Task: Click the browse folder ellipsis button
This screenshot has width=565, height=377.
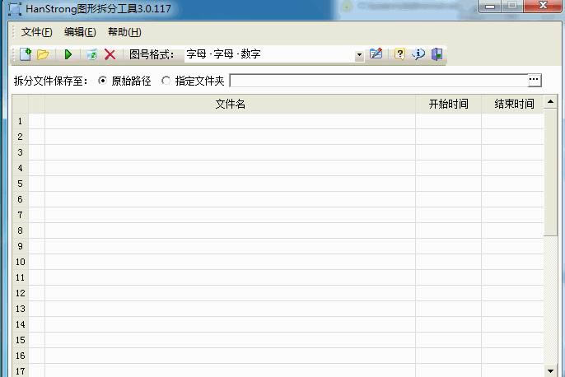Action: tap(535, 80)
